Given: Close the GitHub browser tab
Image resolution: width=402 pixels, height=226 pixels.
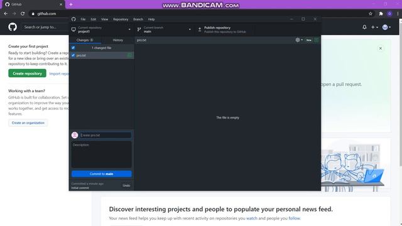Looking at the screenshot, I should pos(61,4).
